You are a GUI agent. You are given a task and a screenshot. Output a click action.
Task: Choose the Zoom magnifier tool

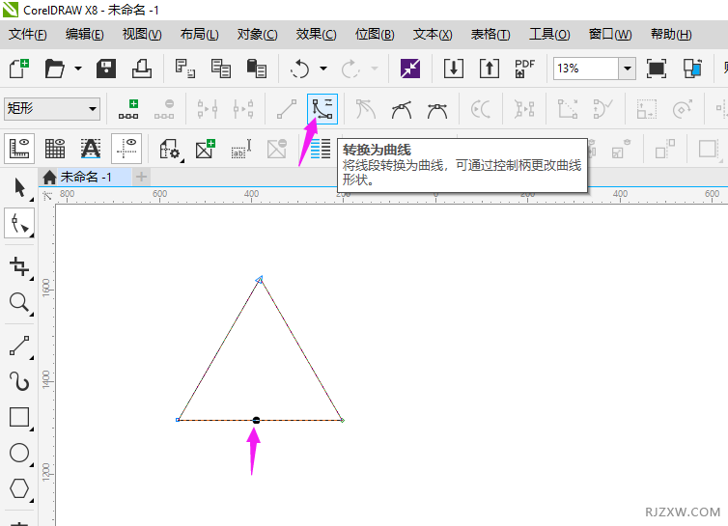pyautogui.click(x=19, y=304)
